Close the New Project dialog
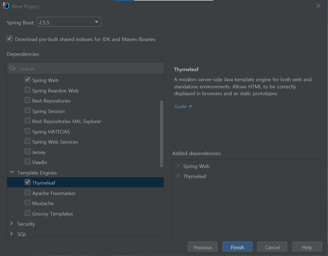Viewport: 328px width, 256px height. pos(318,6)
